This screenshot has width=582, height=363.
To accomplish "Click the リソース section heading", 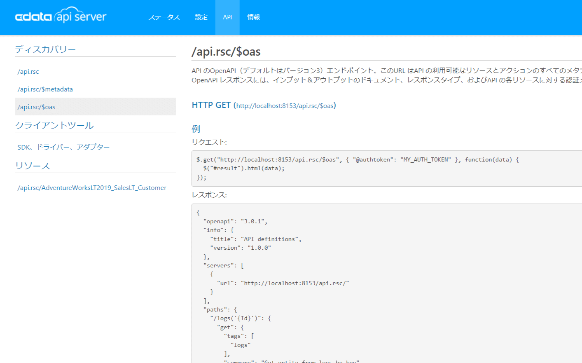I will 33,166.
